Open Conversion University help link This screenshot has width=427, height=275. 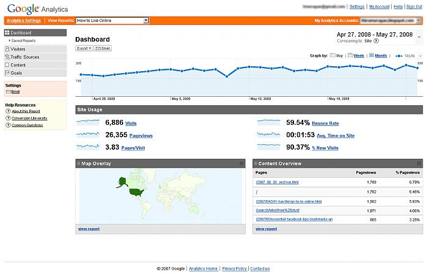point(29,118)
